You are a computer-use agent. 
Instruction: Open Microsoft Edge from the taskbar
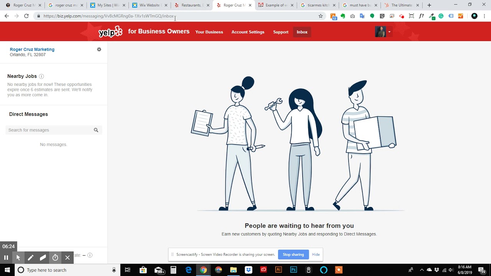[x=188, y=270]
